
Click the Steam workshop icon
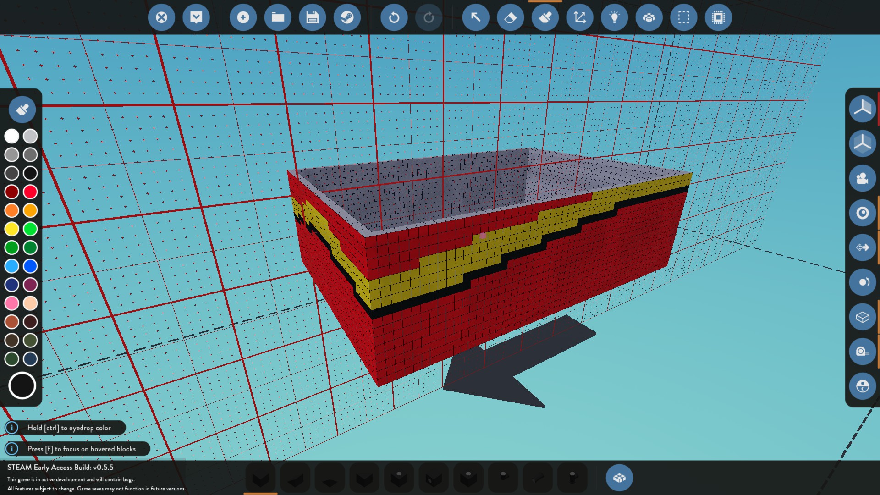[347, 18]
